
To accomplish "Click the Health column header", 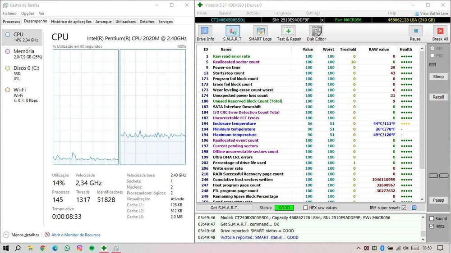I will 405,50.
